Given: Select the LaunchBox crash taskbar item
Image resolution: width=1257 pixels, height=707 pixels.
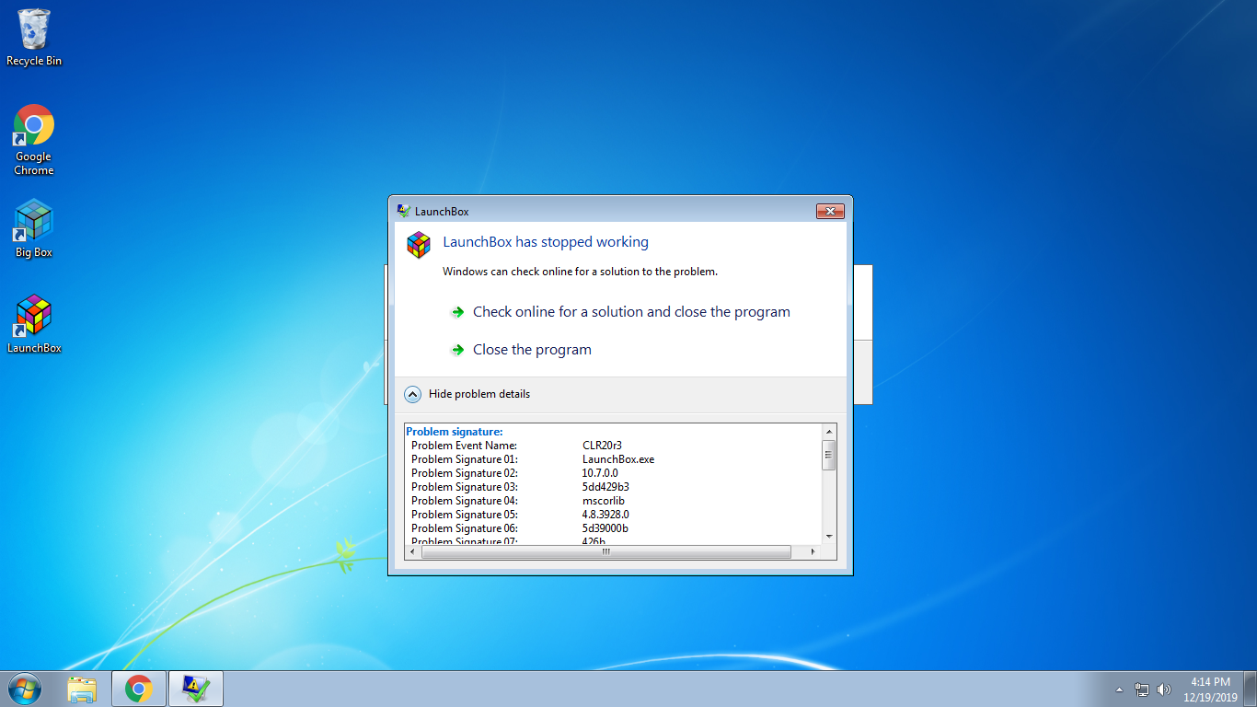Looking at the screenshot, I should coord(196,689).
